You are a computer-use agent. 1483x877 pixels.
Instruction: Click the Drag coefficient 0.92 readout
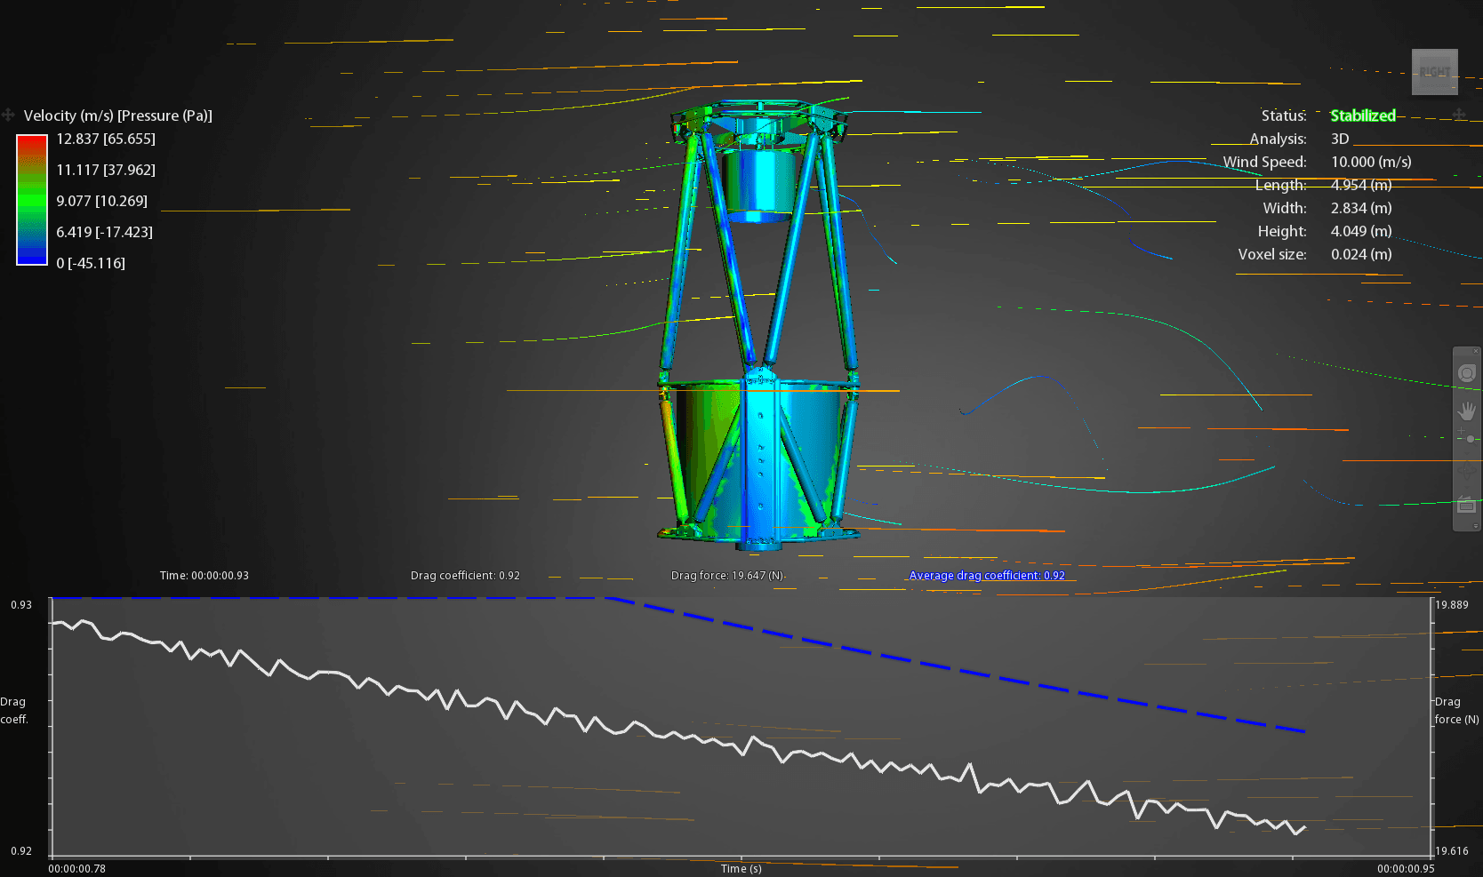(x=465, y=576)
